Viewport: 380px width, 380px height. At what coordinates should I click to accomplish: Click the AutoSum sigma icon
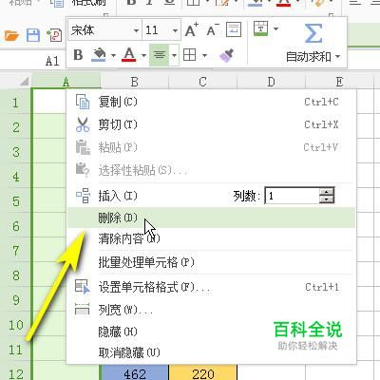(x=313, y=33)
